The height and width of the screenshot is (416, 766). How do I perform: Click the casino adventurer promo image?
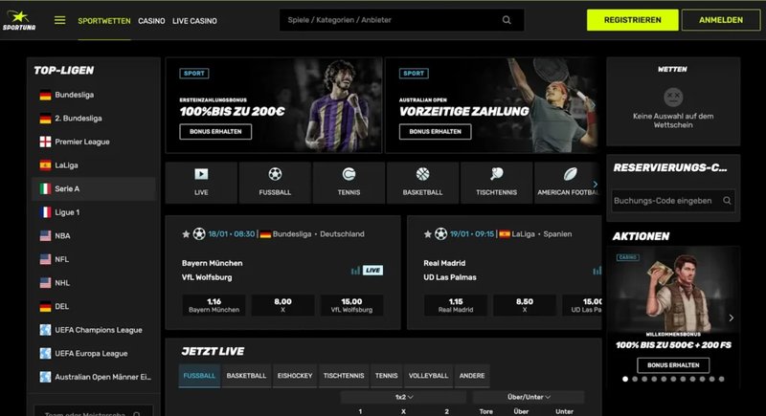tap(673, 290)
